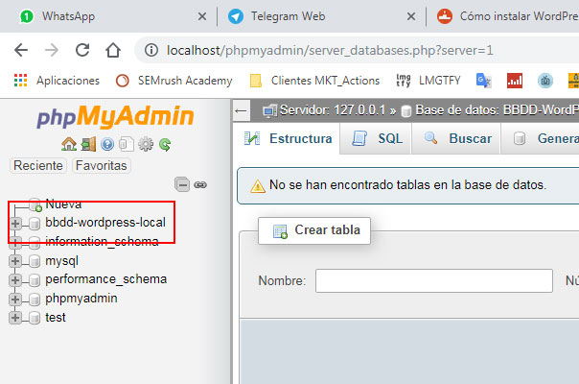Click the log out door icon
Screen dimensions: 579x384
point(88,144)
